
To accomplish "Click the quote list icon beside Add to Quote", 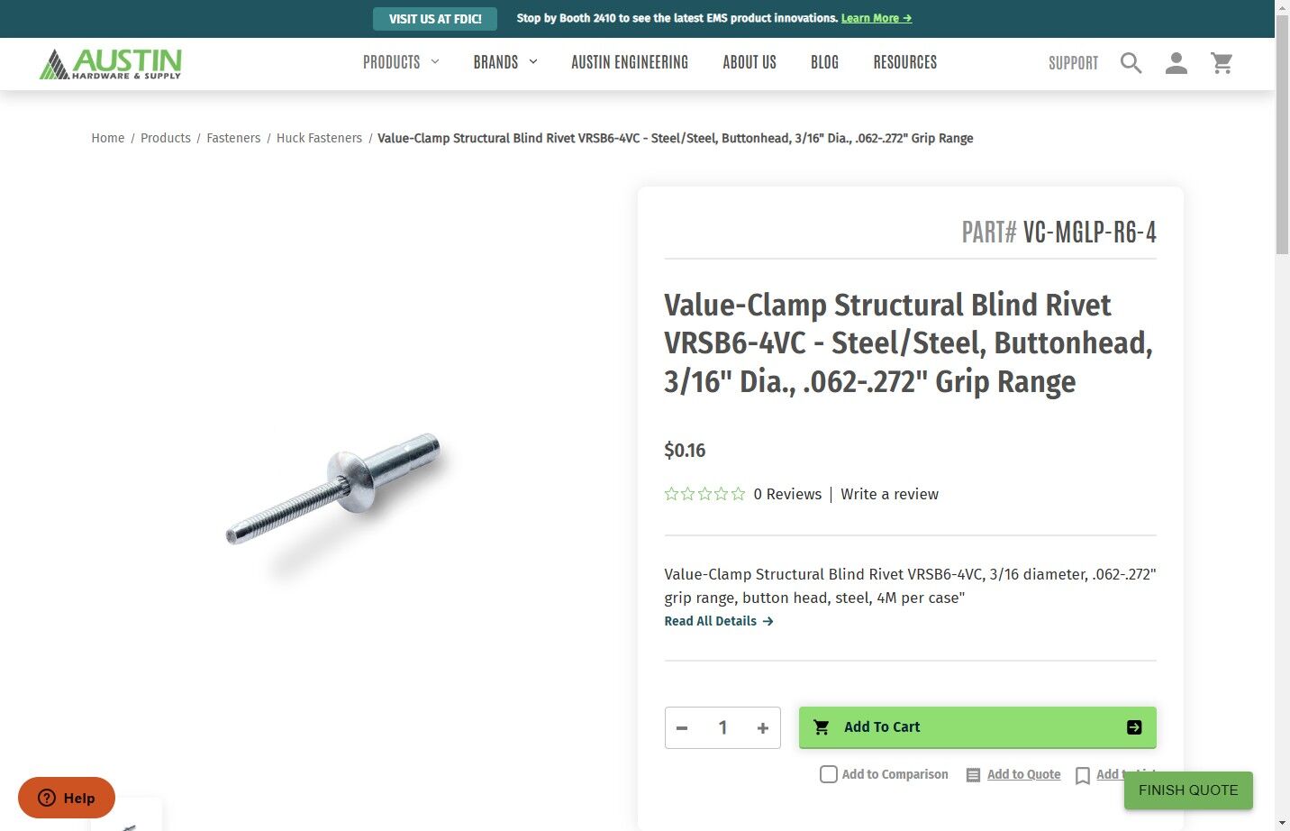I will tap(973, 775).
